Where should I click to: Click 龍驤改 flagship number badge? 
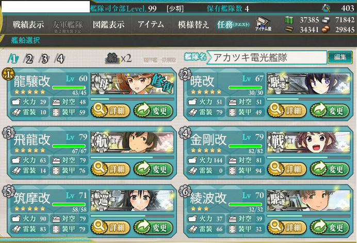pyautogui.click(x=8, y=74)
